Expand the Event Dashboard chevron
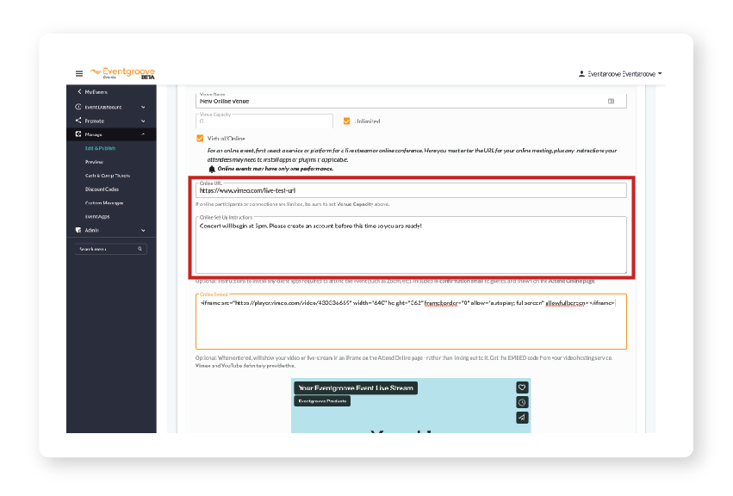733x496 pixels. [143, 107]
